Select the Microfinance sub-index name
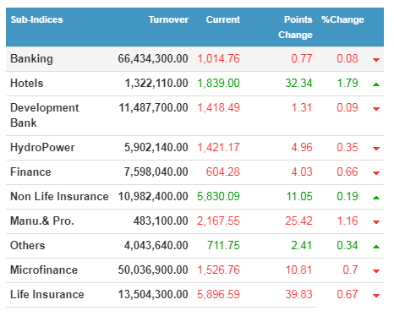 click(x=44, y=270)
